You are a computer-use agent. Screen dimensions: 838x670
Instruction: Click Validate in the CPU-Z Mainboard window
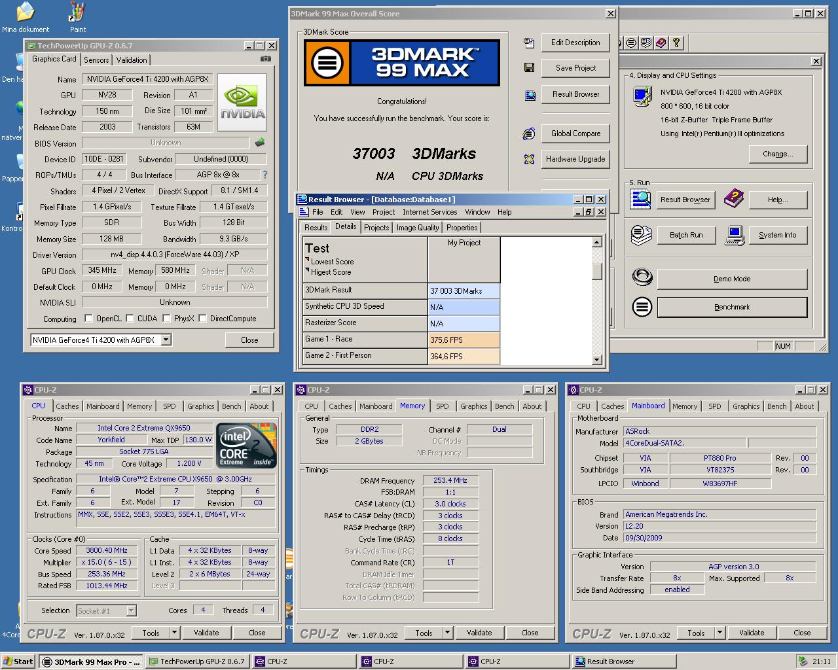click(x=752, y=633)
